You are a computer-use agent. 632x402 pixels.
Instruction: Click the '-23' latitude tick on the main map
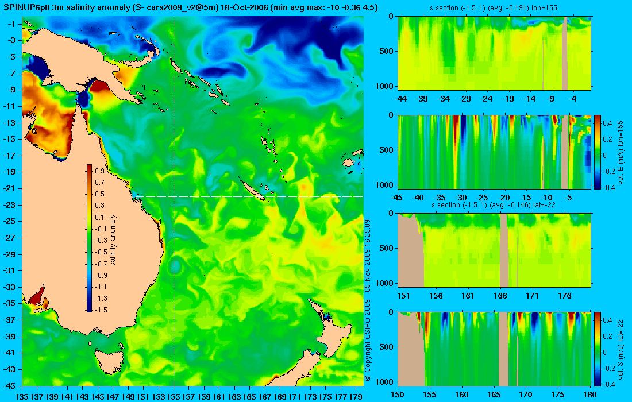[9, 204]
